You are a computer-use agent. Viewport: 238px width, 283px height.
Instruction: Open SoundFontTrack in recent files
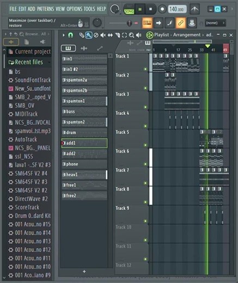(30, 80)
